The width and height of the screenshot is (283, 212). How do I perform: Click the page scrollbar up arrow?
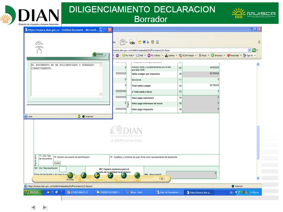(258, 64)
